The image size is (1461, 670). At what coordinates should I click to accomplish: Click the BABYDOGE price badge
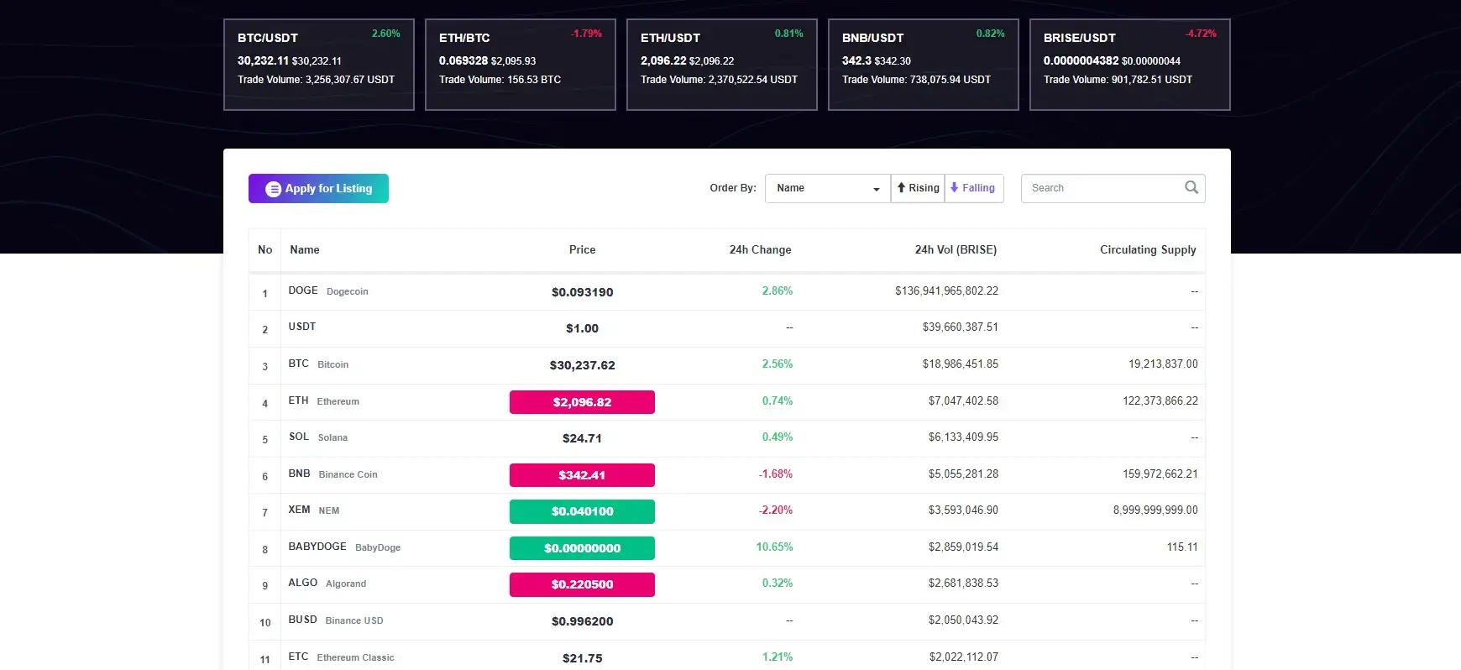pyautogui.click(x=582, y=548)
